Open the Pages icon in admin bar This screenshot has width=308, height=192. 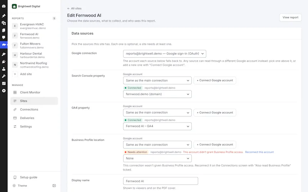pyautogui.click(x=4, y=30)
